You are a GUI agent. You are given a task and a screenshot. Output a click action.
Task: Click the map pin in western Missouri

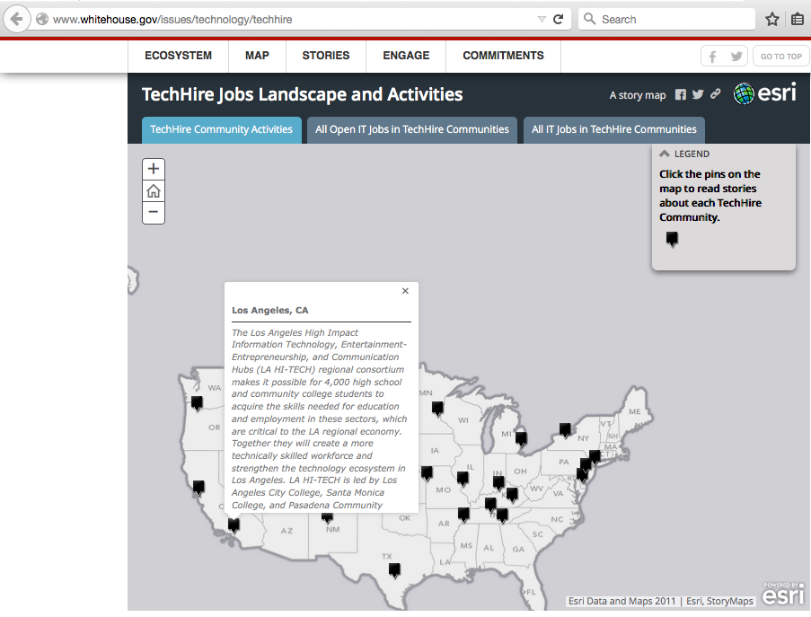[x=427, y=473]
